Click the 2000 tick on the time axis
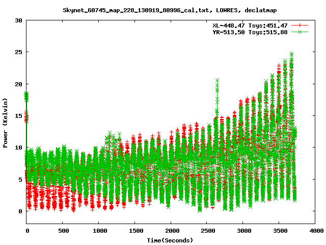This screenshot has width=326, height=245. tap(171, 231)
